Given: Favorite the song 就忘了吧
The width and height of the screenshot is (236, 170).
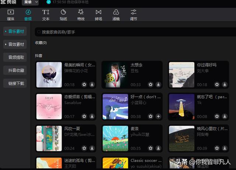Looking at the screenshot, I should tap(217, 116).
